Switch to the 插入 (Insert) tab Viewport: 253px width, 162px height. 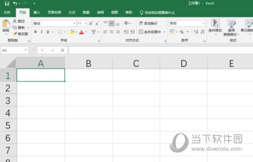[36, 13]
